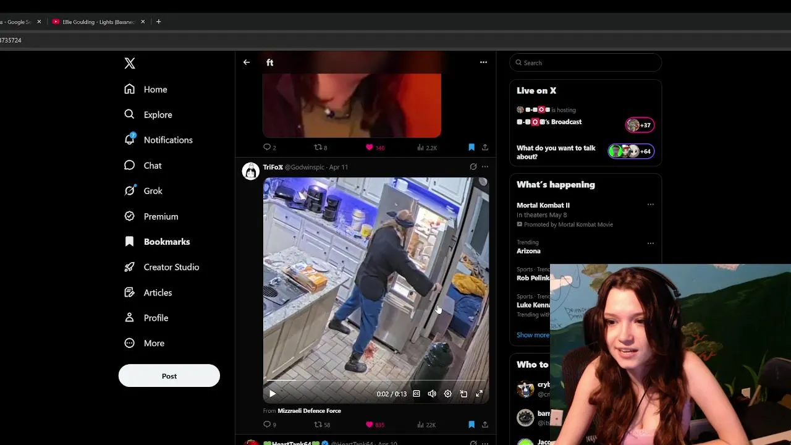
Task: Remove bookmark on the TriFoX post
Action: click(x=472, y=425)
